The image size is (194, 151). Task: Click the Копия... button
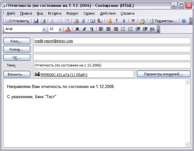point(17,49)
